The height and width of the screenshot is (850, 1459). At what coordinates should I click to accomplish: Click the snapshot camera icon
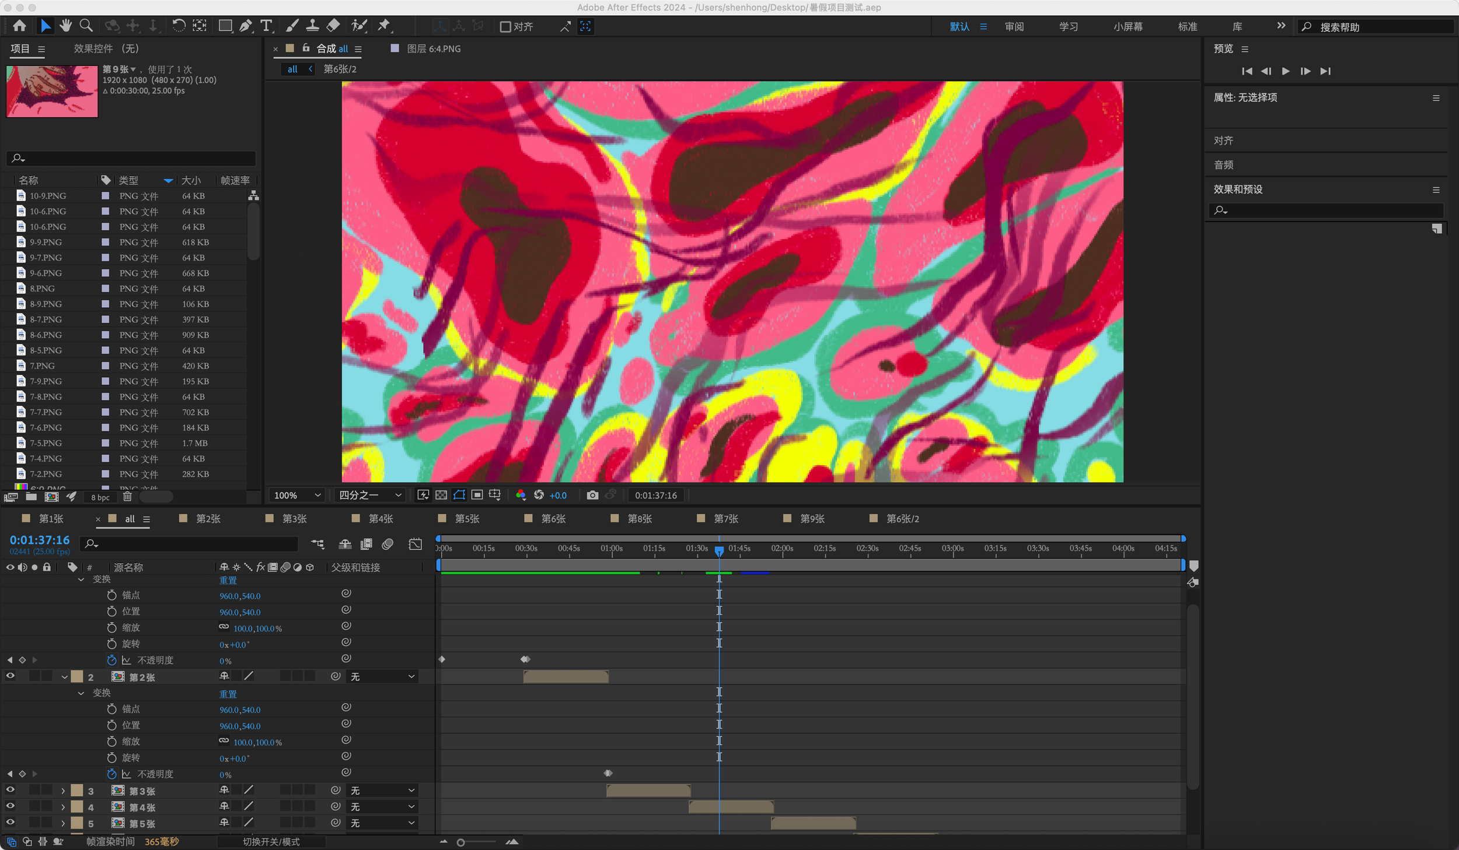592,495
